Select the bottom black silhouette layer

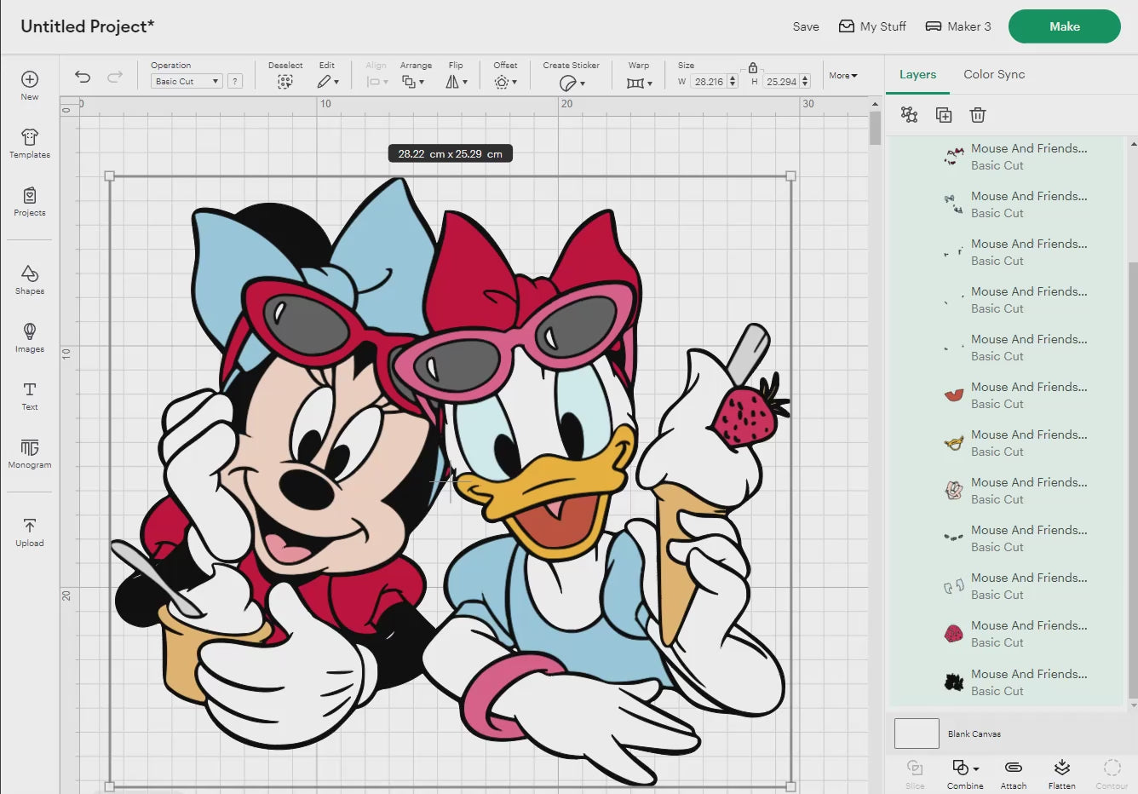(1006, 682)
